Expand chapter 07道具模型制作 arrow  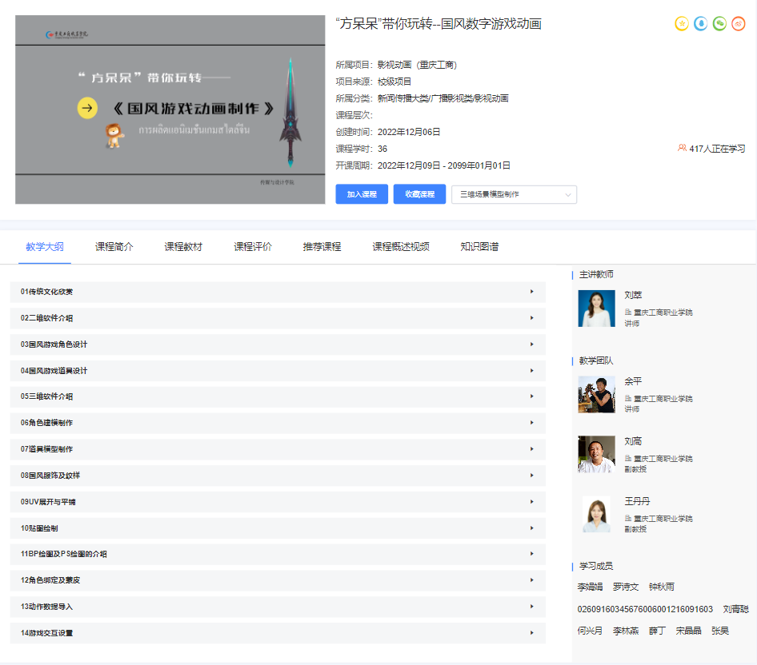[x=531, y=449]
